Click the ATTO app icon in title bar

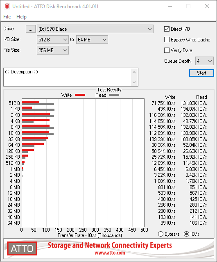(7, 6)
